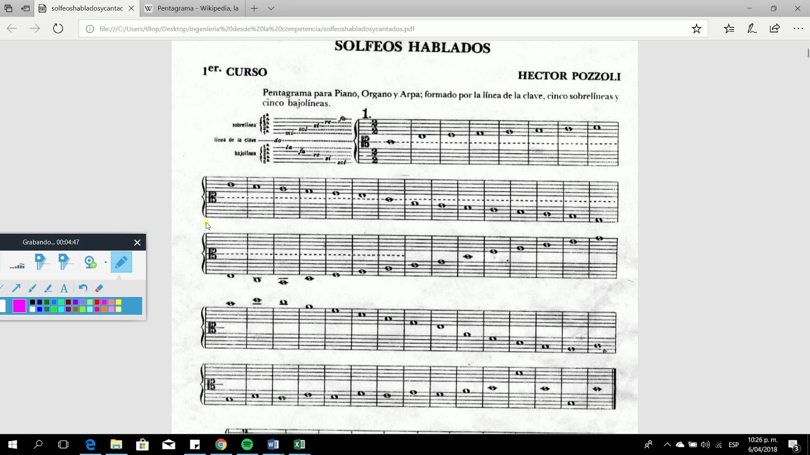
Task: Open the Windows Start menu
Action: (x=12, y=444)
